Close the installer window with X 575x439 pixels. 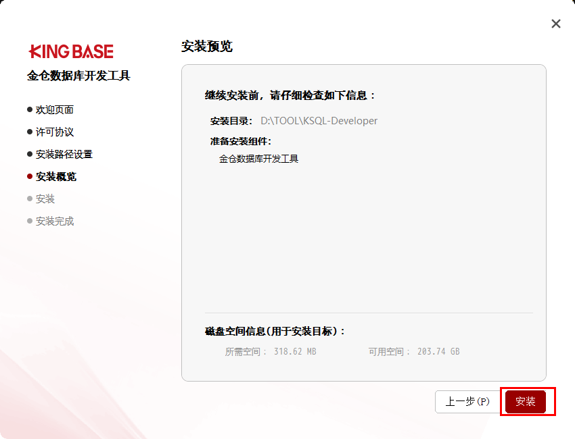(x=556, y=24)
